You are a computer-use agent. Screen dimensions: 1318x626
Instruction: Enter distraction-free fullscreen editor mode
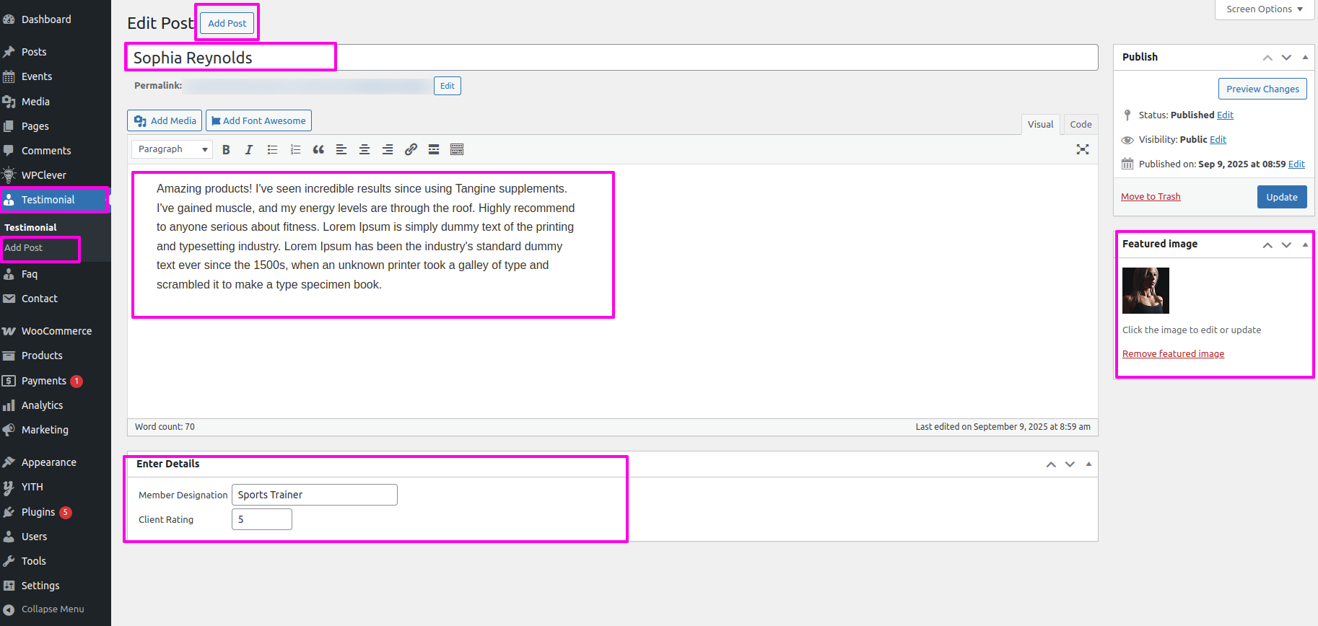[x=1082, y=149]
